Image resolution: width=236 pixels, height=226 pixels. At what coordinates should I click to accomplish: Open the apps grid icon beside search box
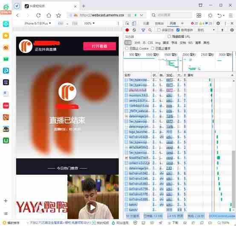[x=199, y=15]
